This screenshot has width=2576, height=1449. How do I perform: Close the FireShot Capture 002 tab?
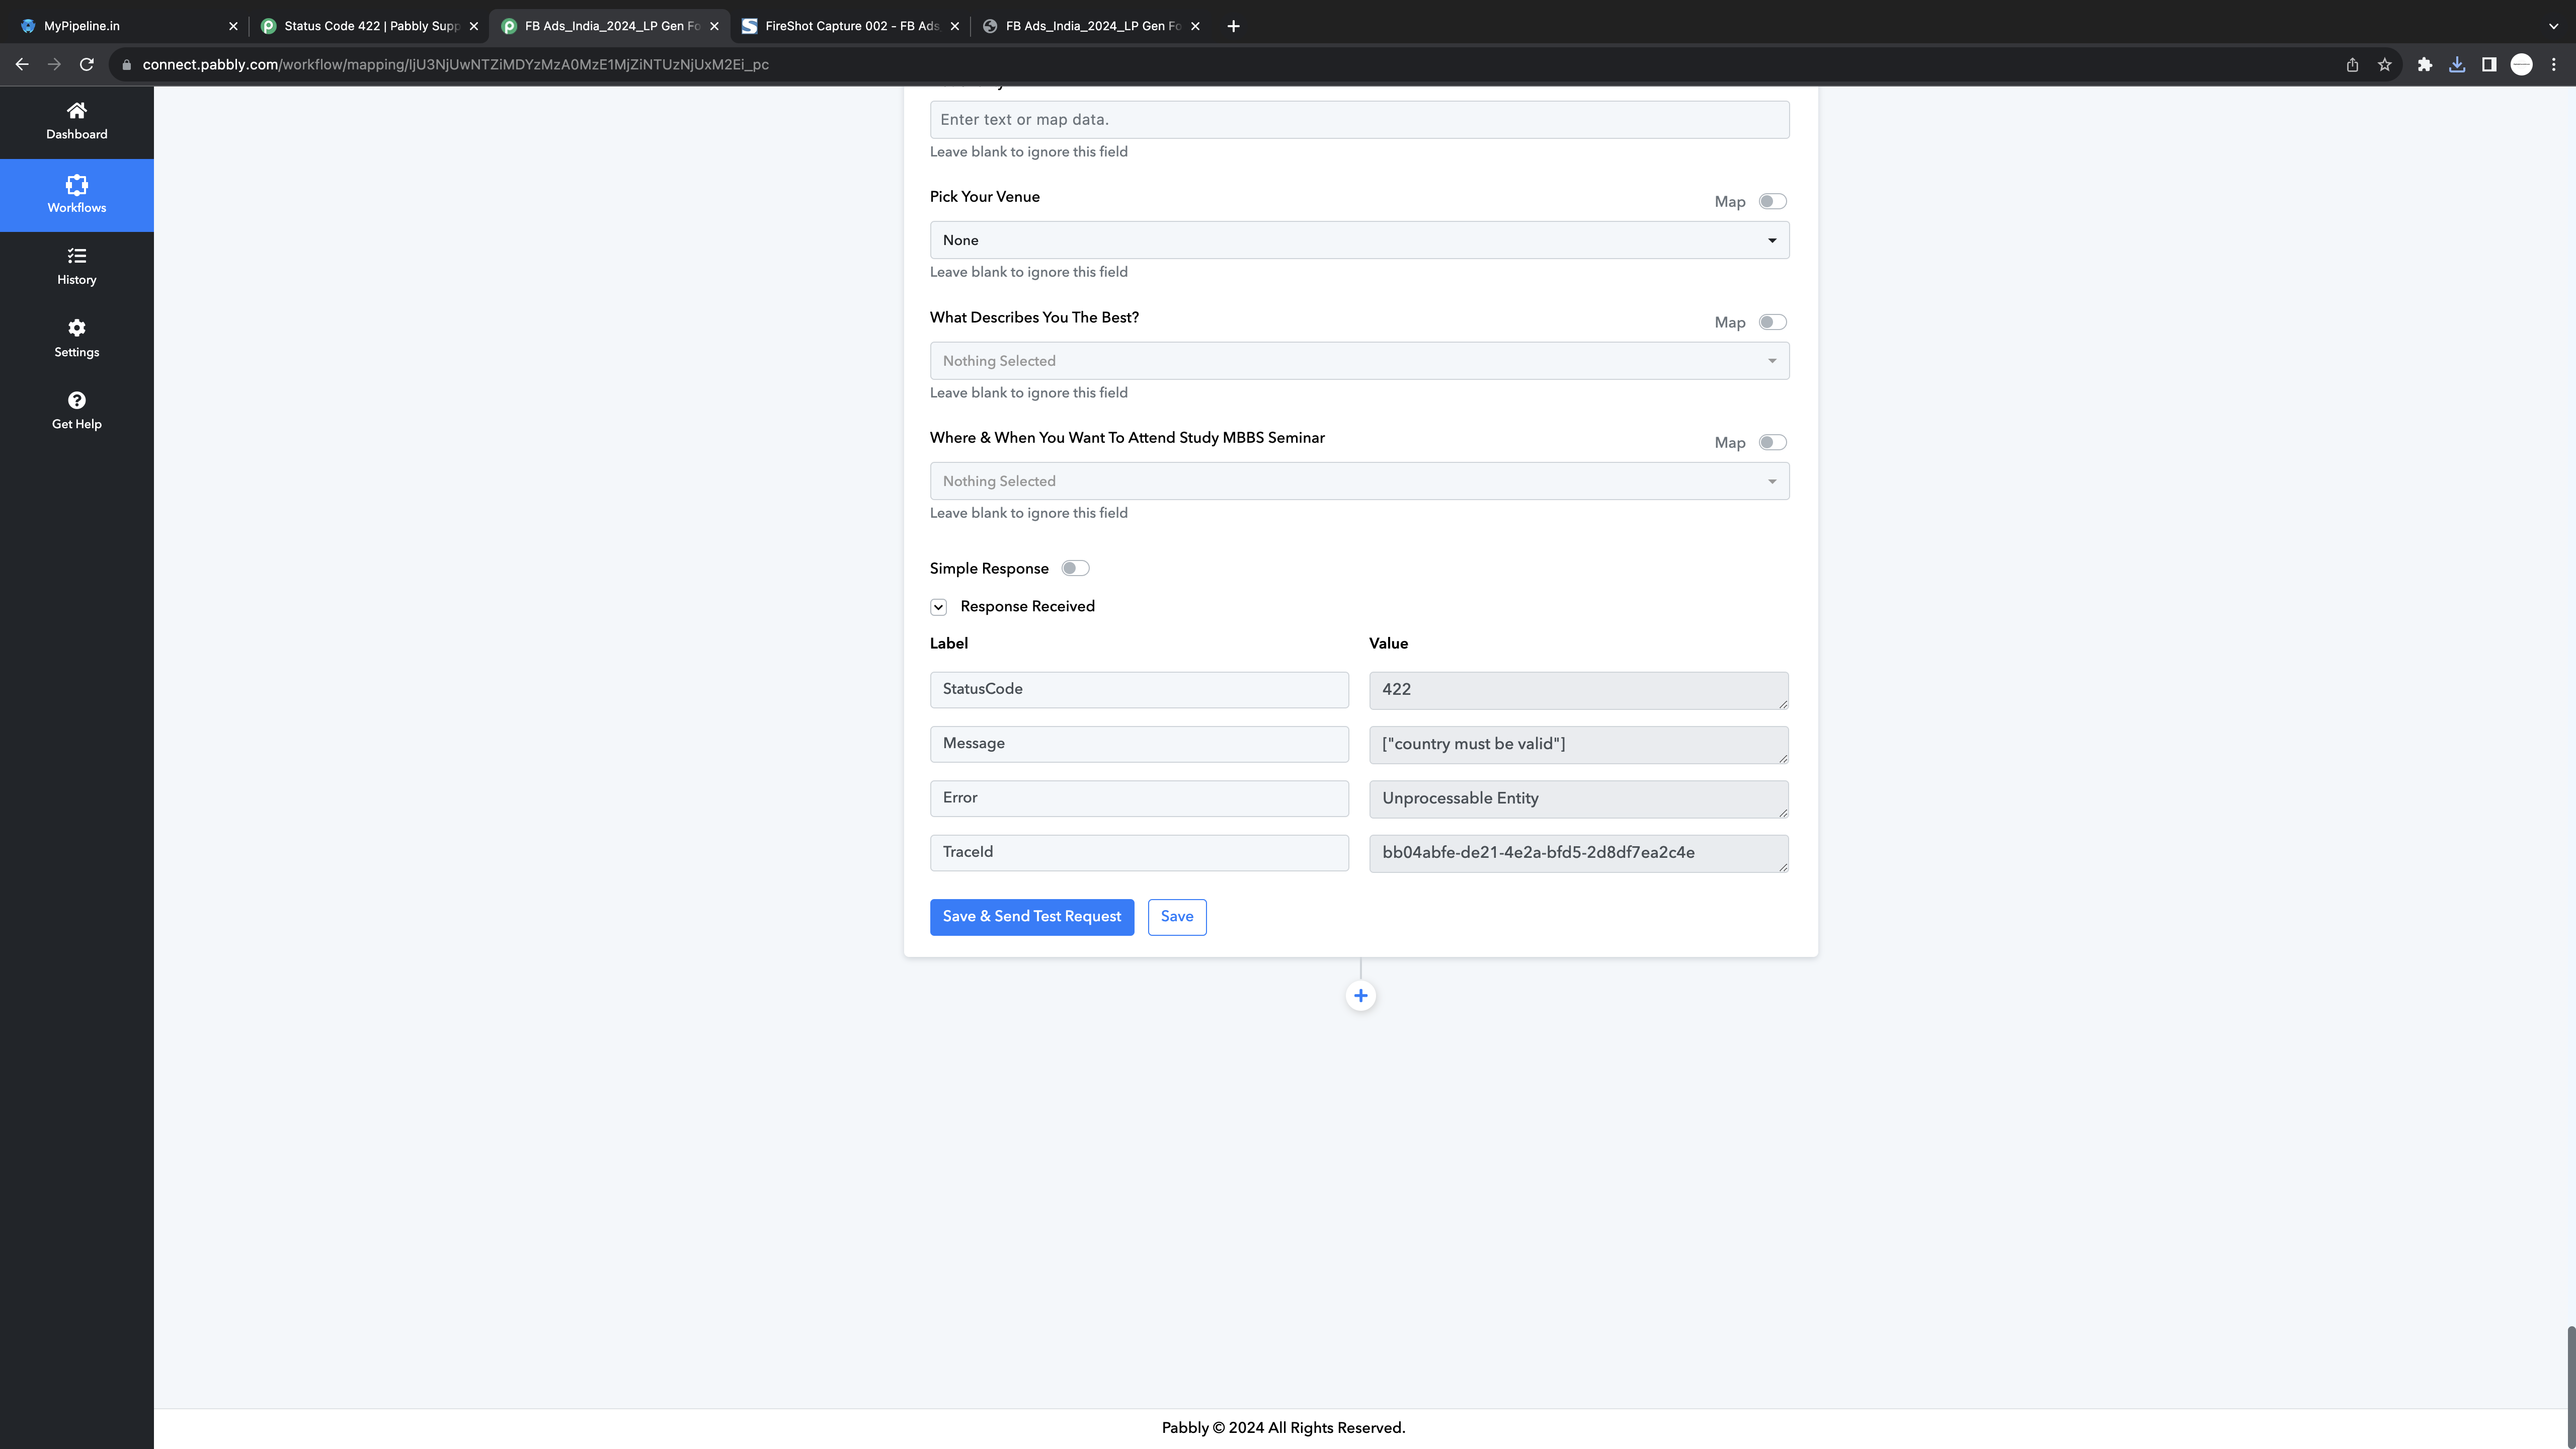coord(954,26)
